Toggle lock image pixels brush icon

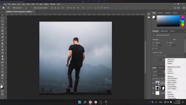160,78
